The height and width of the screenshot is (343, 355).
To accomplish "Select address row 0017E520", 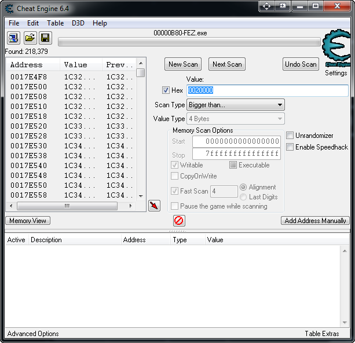I will click(71, 126).
